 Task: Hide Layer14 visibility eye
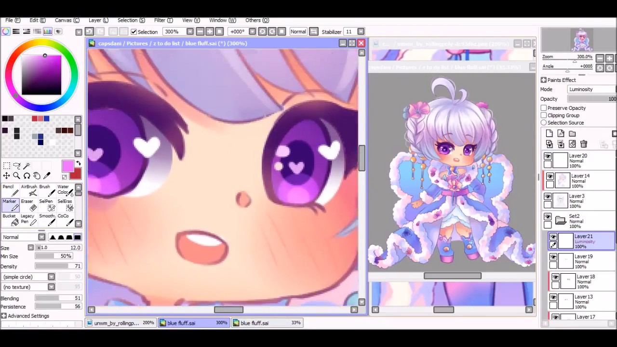click(550, 177)
